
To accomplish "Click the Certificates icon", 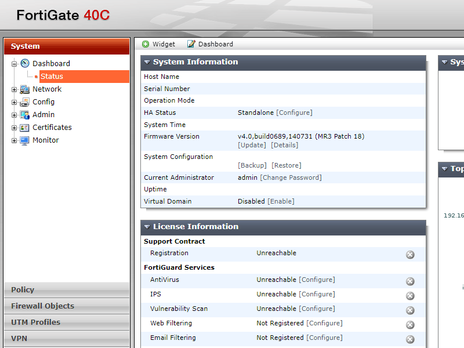I will pyautogui.click(x=24, y=128).
